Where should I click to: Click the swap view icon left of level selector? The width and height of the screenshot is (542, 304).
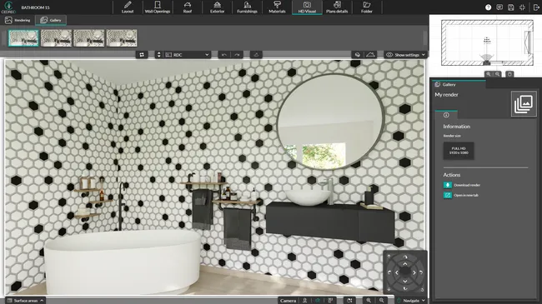[142, 55]
